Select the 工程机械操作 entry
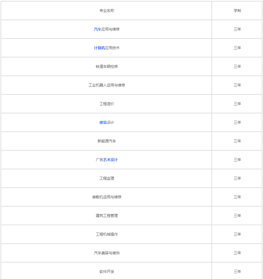Screen dimensions: 263x279 pyautogui.click(x=107, y=234)
